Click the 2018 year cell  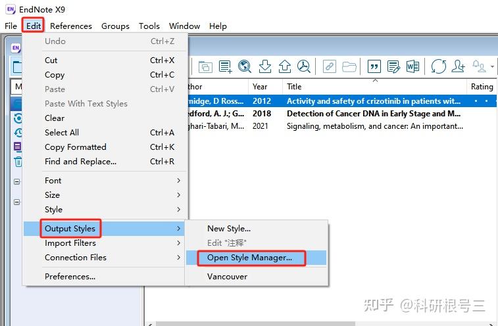262,114
